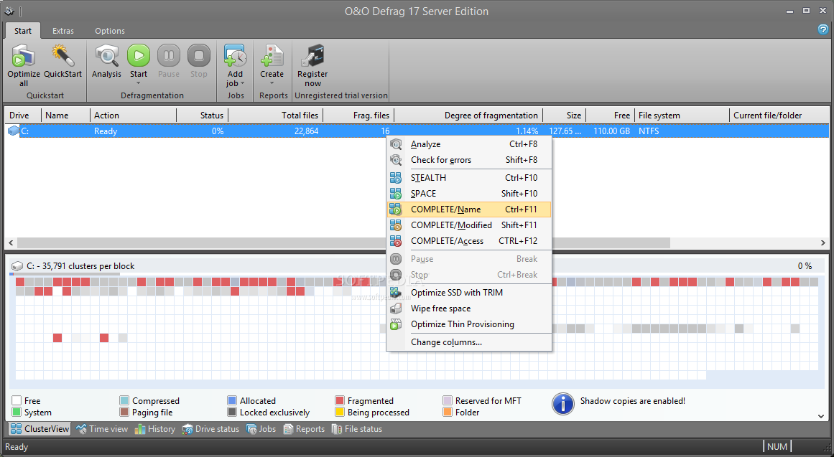Click the Analyze icon in context menu
834x457 pixels.
coord(396,144)
